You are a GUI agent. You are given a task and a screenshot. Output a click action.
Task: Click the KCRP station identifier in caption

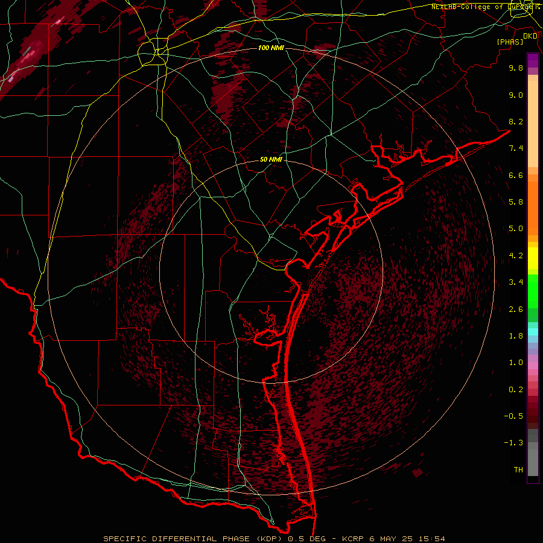[354, 539]
